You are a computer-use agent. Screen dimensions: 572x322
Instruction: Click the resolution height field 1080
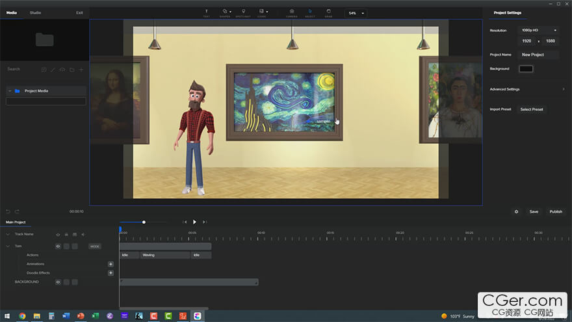(550, 41)
